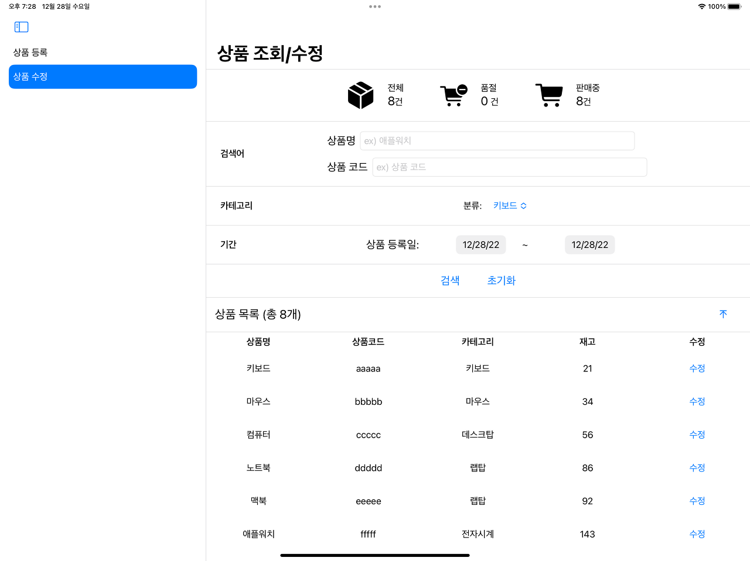
Task: Toggle the sidebar panel icon
Action: point(21,27)
